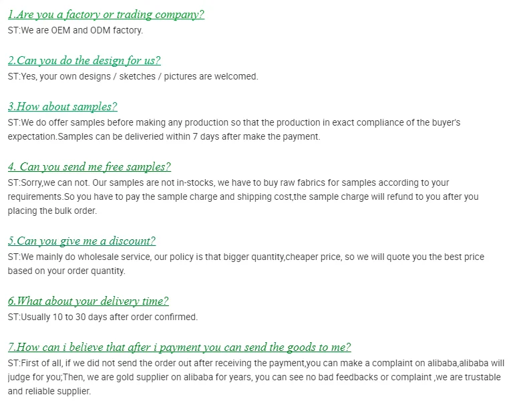Click 'What about your delivery time?' heading
Image resolution: width=517 pixels, height=403 pixels.
(88, 301)
